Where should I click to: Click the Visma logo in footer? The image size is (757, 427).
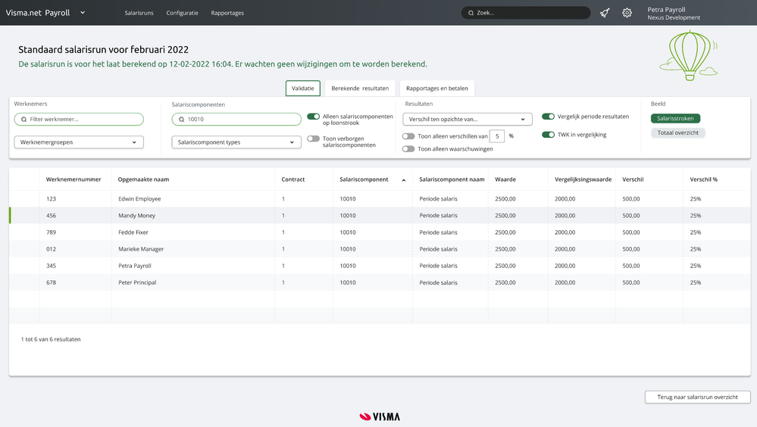pyautogui.click(x=380, y=416)
